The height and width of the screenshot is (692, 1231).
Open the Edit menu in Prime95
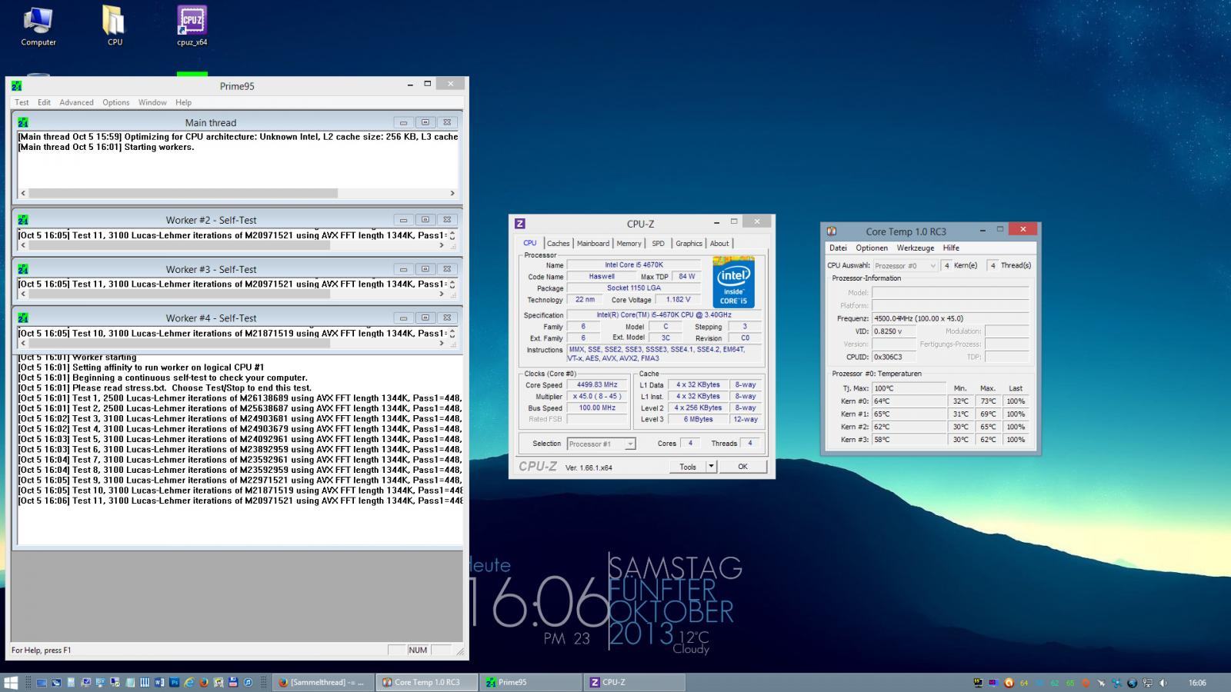pos(44,102)
